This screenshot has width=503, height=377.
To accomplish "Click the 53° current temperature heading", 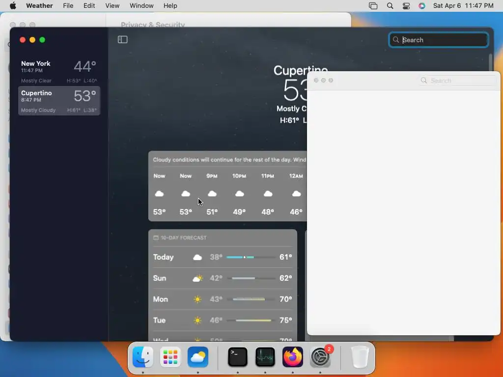I will [295, 90].
